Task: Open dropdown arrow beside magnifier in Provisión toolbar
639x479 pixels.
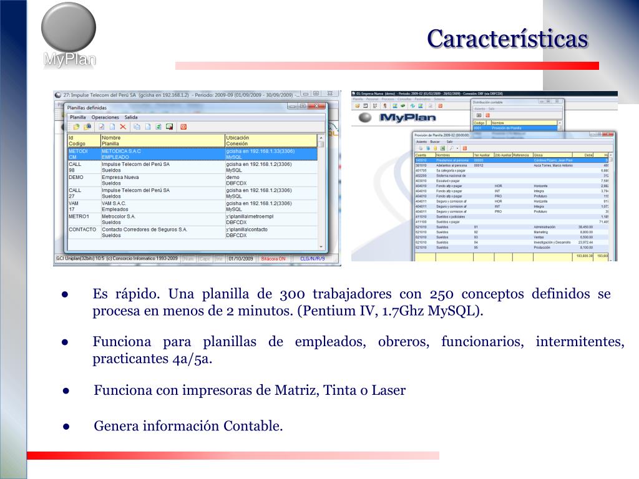Action: [457, 148]
